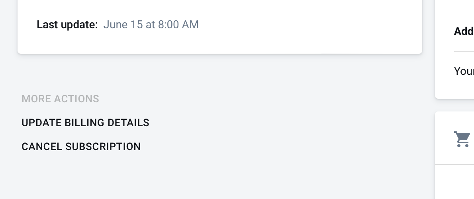The width and height of the screenshot is (474, 199).
Task: Select Cancel Subscription
Action: pos(81,146)
